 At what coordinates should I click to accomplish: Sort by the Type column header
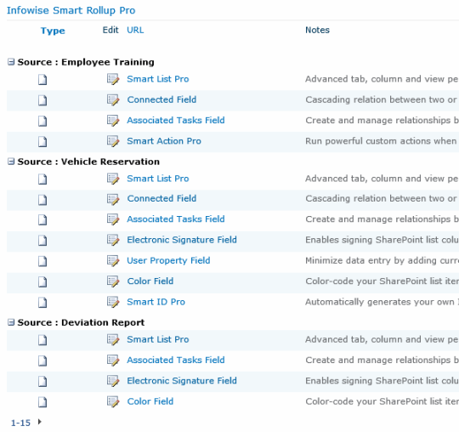pos(53,31)
